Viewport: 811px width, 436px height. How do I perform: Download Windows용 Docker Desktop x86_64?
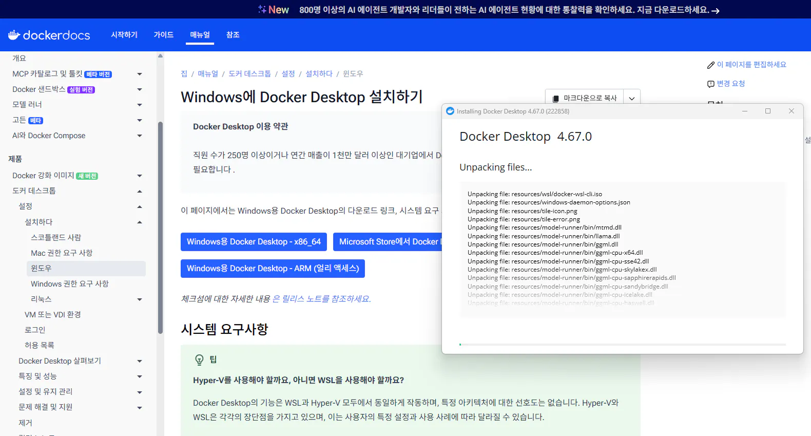(254, 242)
